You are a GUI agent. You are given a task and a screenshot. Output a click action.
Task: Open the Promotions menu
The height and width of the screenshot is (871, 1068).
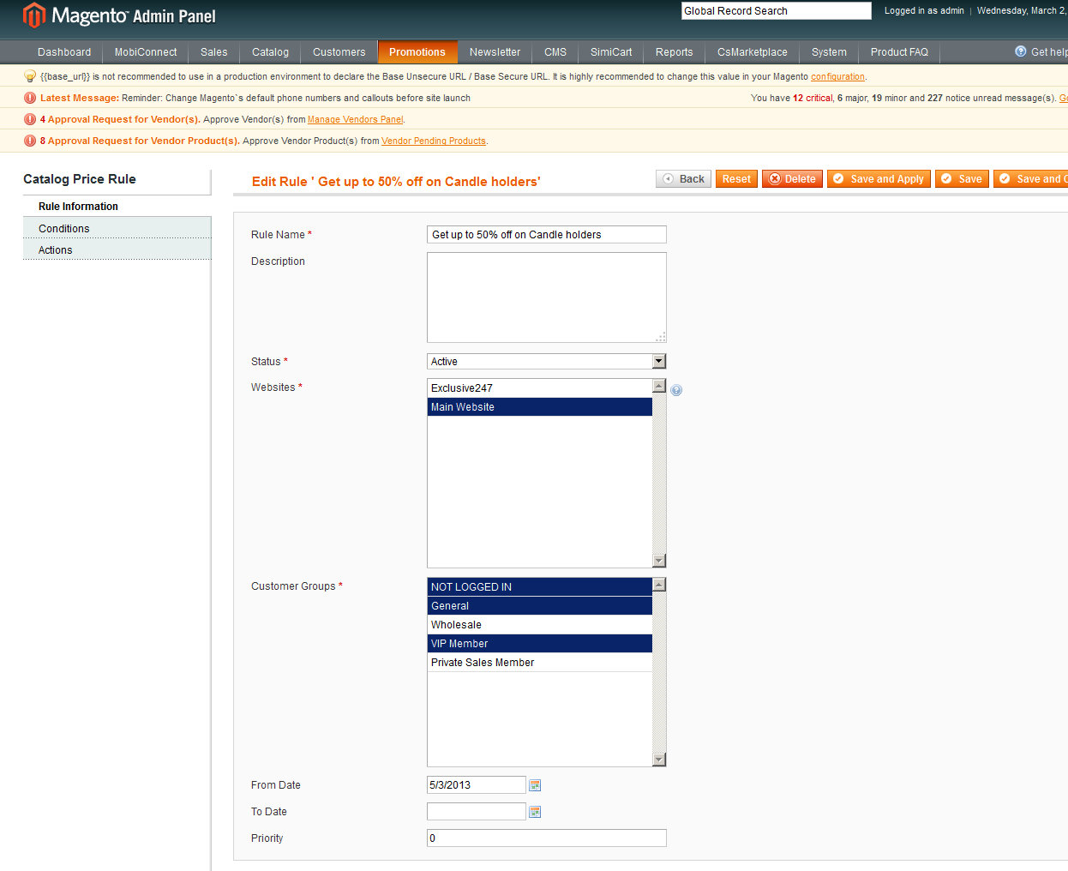point(417,52)
